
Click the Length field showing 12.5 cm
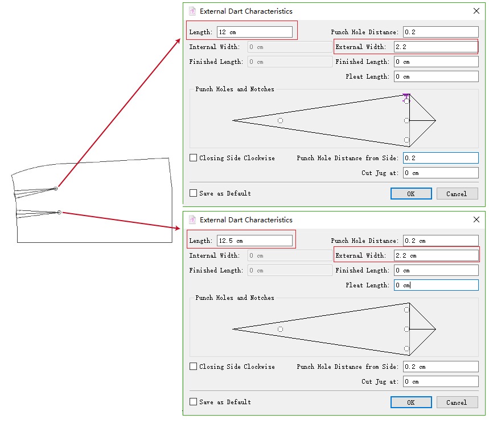(254, 241)
